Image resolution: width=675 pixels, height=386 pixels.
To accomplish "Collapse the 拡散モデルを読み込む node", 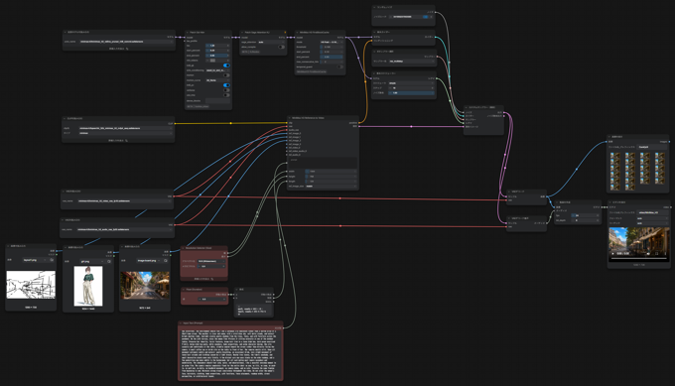I will [x=65, y=33].
